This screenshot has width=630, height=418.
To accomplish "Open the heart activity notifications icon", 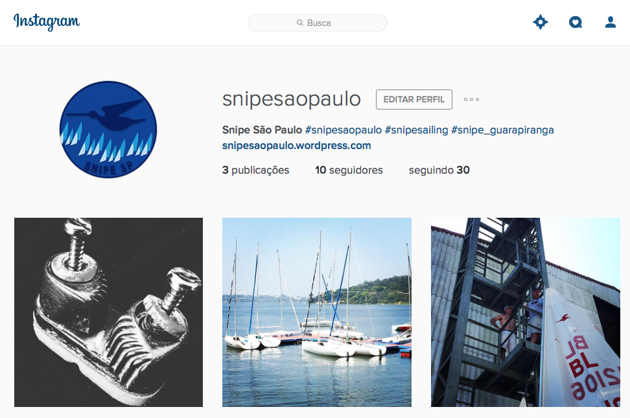I will click(x=576, y=22).
